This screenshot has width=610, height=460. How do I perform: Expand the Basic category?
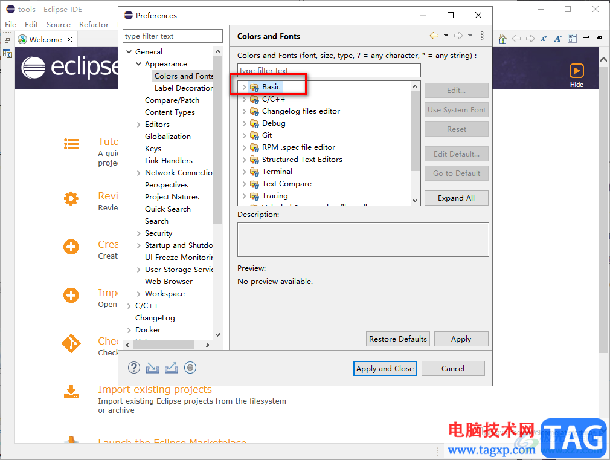(x=244, y=87)
